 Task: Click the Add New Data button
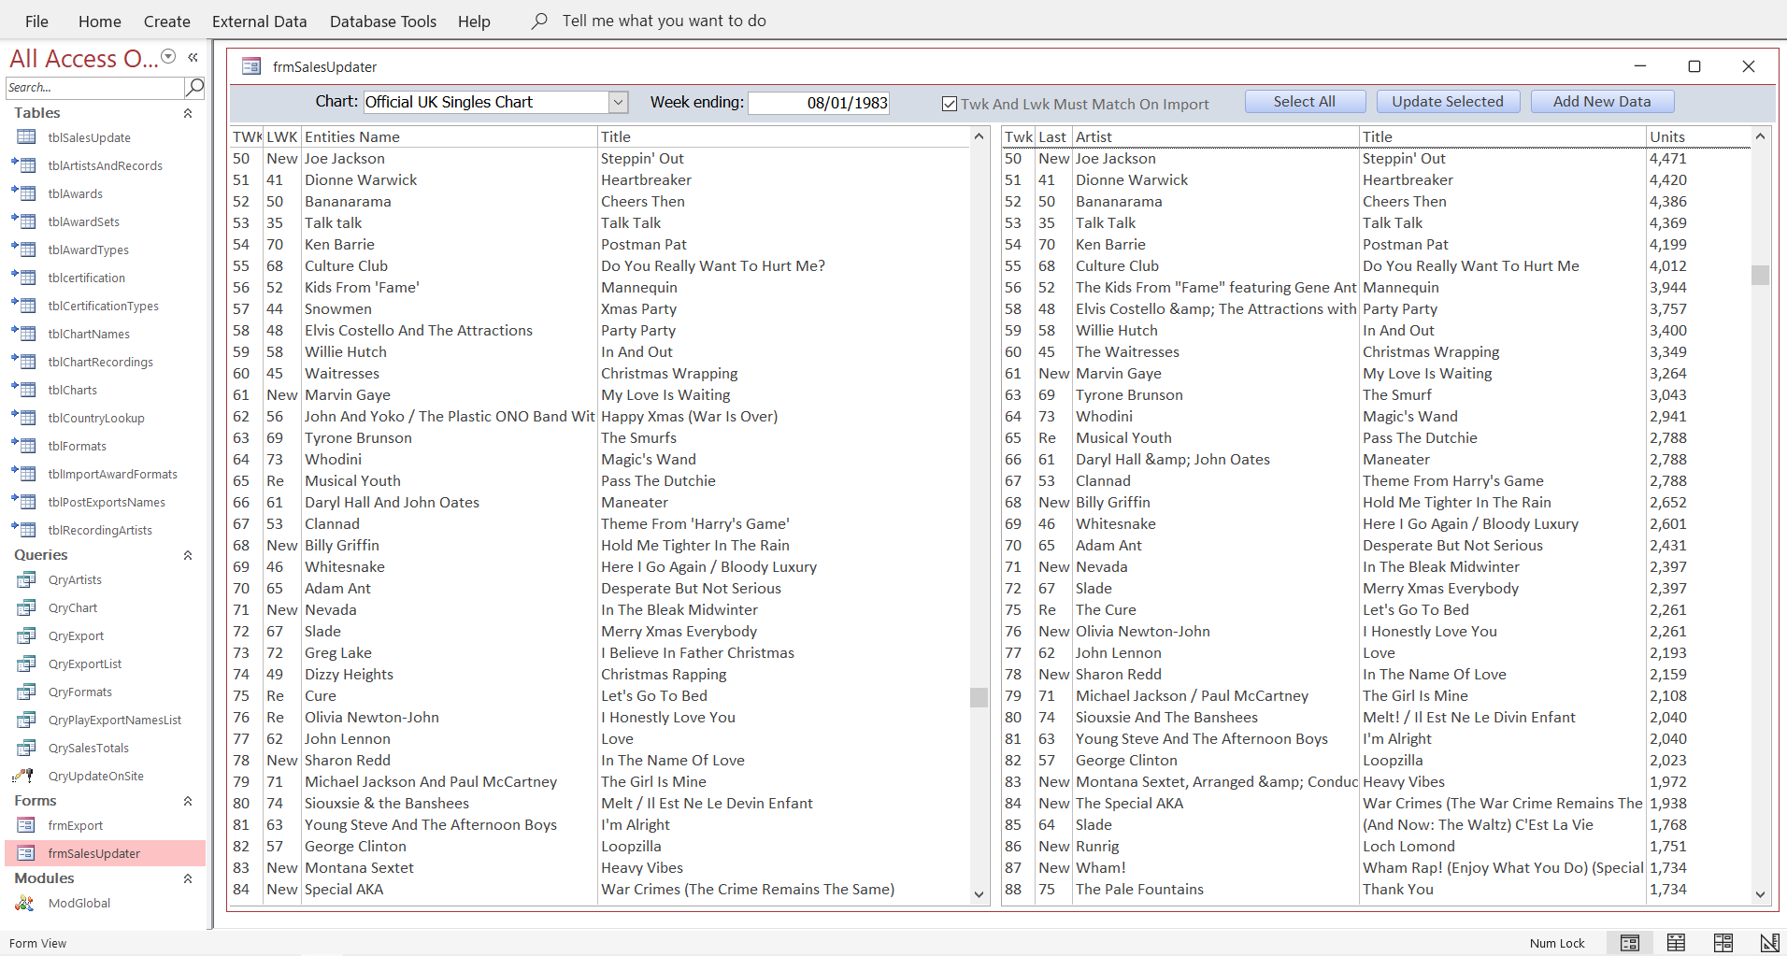1602,102
